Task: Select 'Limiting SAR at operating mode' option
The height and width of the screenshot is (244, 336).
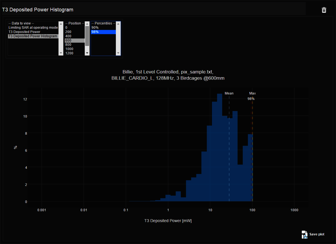Action: [33, 28]
